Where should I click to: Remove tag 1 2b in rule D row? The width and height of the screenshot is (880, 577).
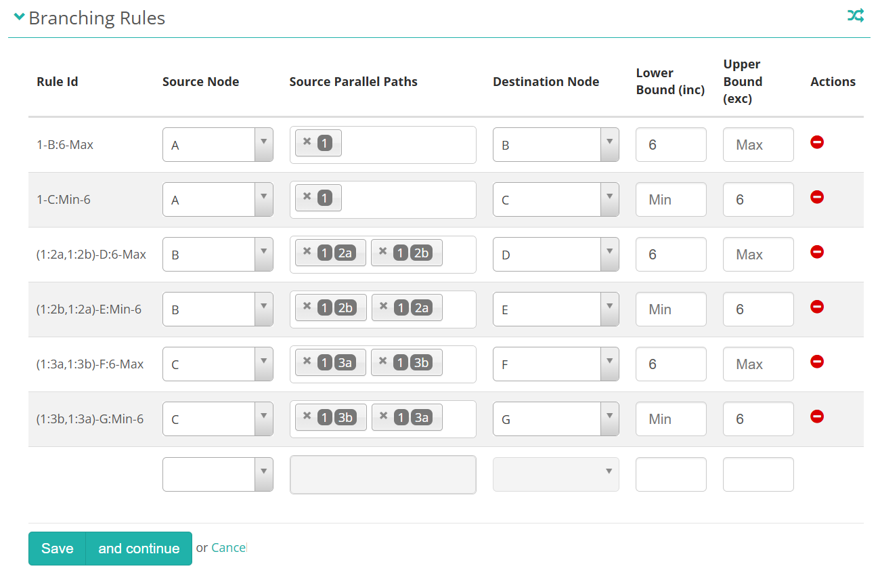tap(382, 251)
